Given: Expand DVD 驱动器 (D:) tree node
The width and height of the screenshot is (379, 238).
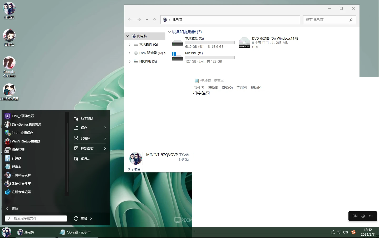Looking at the screenshot, I should click(x=130, y=53).
